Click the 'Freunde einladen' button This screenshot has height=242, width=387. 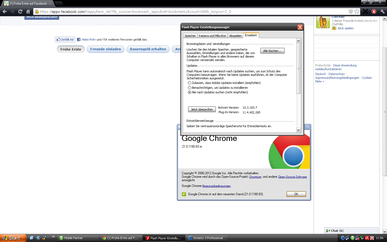pyautogui.click(x=106, y=49)
